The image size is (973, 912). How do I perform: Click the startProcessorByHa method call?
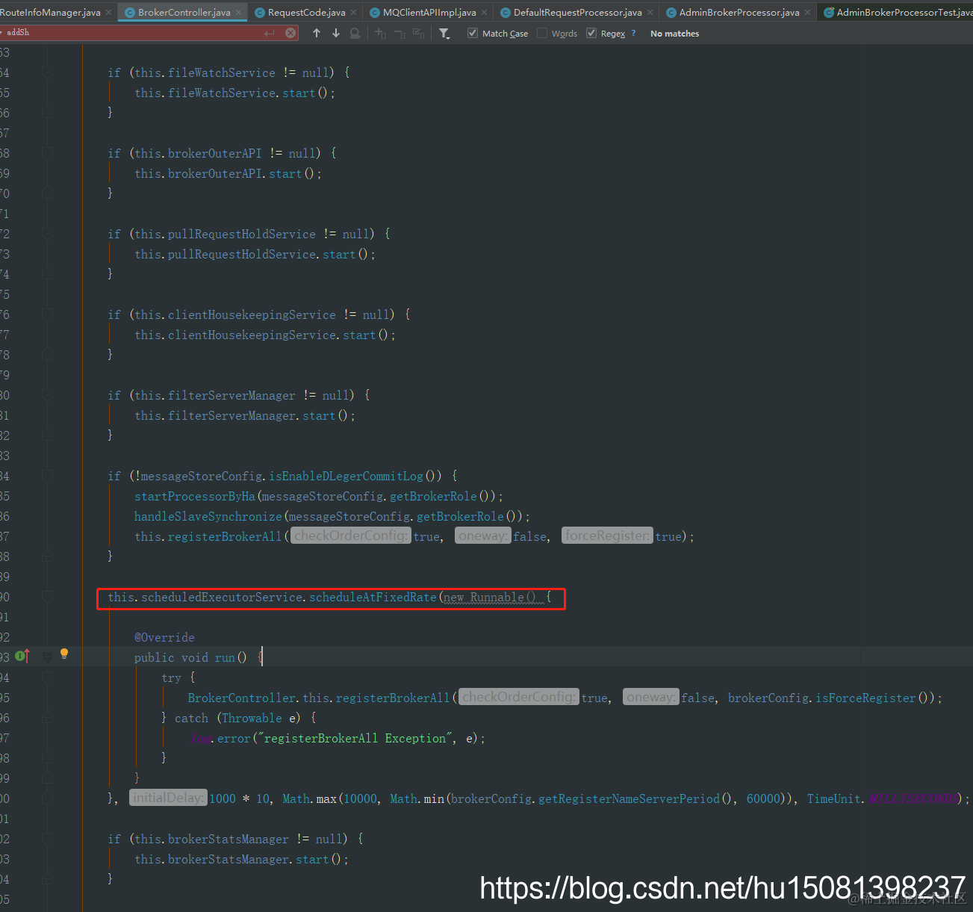194,496
